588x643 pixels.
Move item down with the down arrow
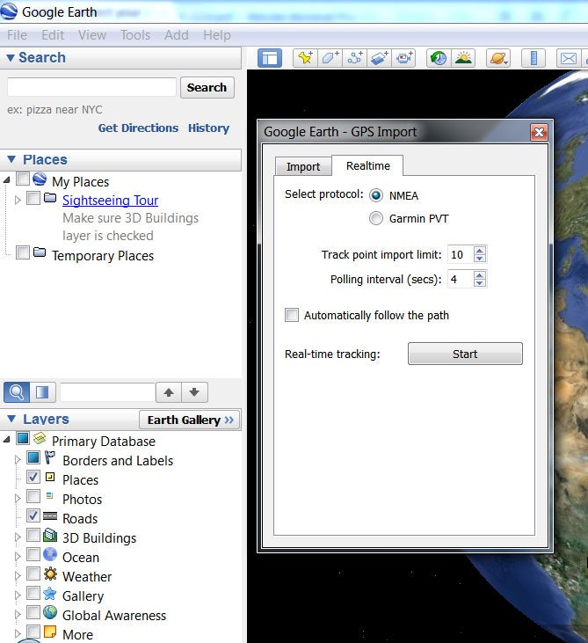tap(194, 392)
